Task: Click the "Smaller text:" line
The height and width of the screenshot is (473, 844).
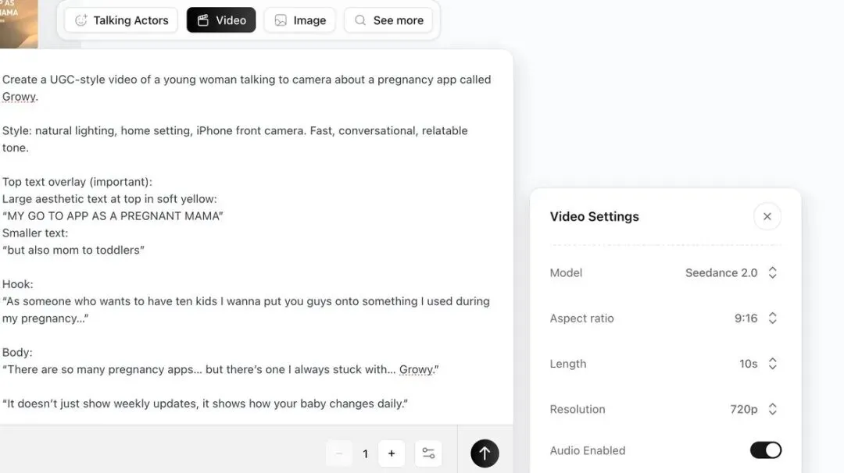Action: (x=35, y=233)
